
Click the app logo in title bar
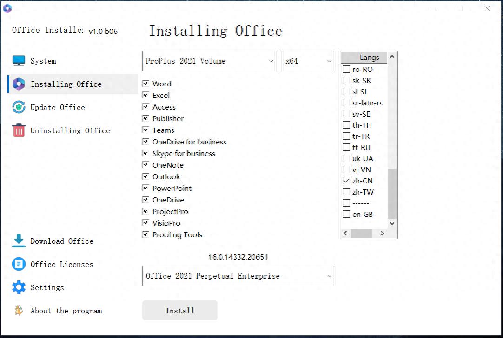pos(7,8)
